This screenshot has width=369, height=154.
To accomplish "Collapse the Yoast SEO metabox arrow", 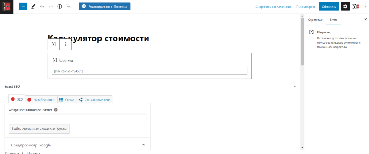I will pos(295,86).
